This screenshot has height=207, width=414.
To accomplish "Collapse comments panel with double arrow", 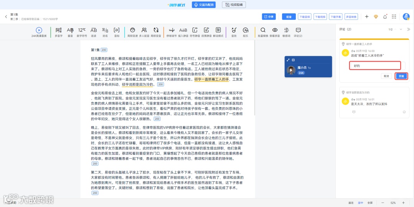I will coord(409,29).
